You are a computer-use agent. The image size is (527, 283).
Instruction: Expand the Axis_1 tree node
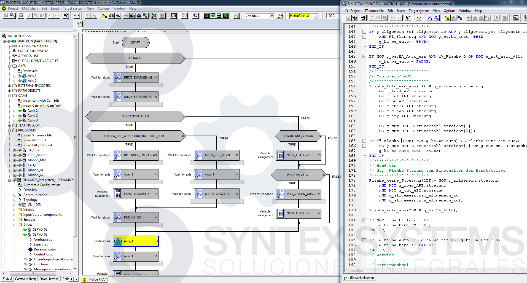[x=15, y=76]
